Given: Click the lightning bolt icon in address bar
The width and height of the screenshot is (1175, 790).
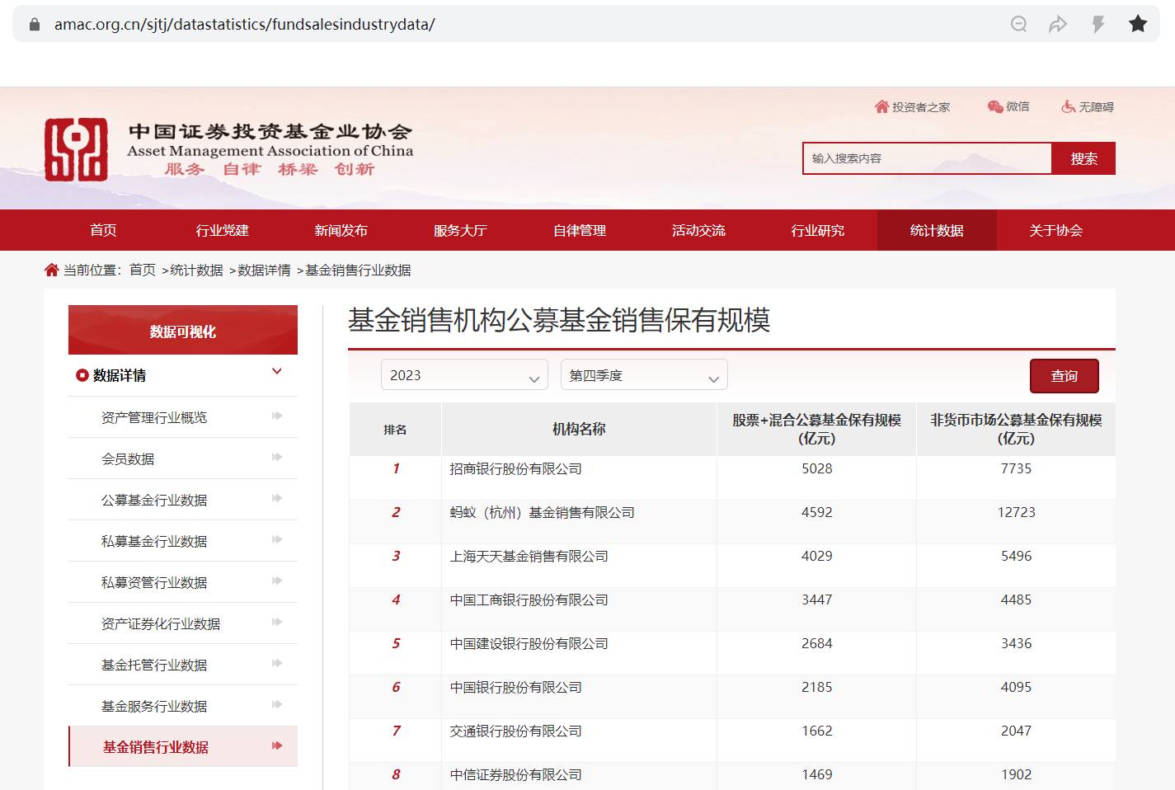Looking at the screenshot, I should [1097, 24].
